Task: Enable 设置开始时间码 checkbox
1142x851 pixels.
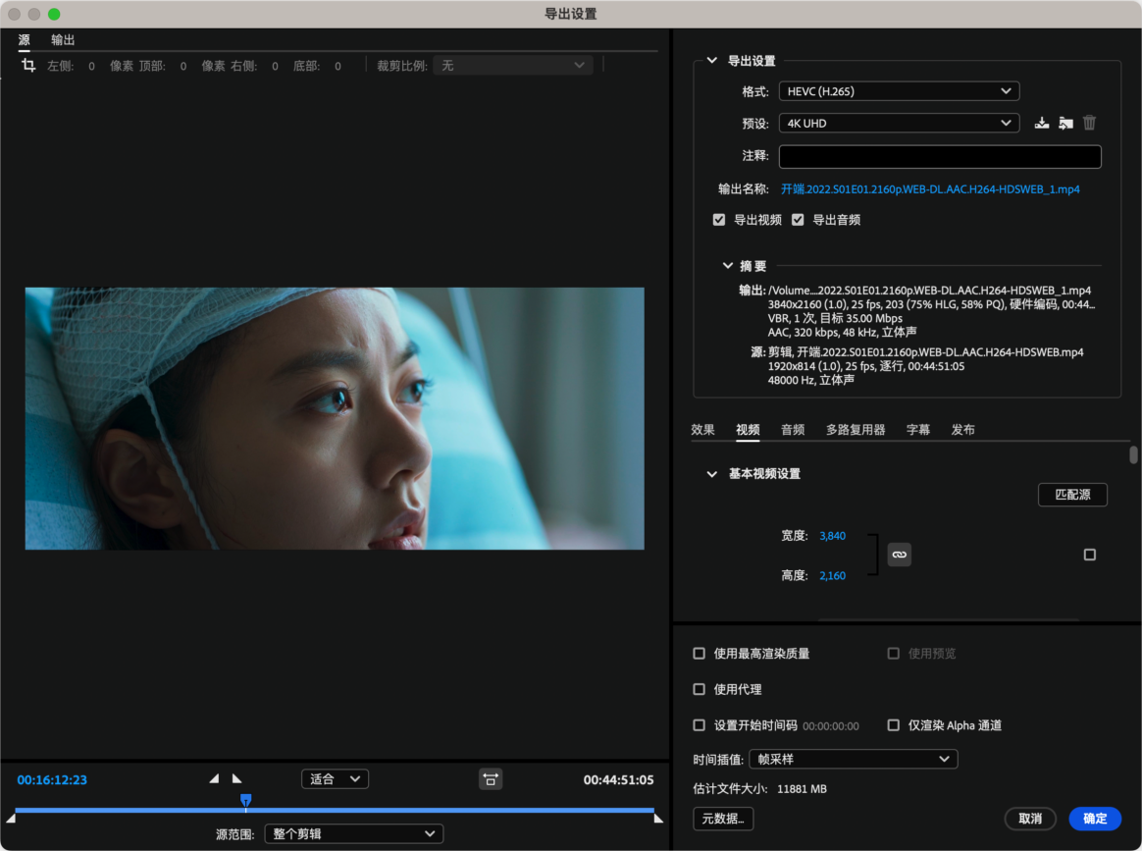Action: point(700,725)
